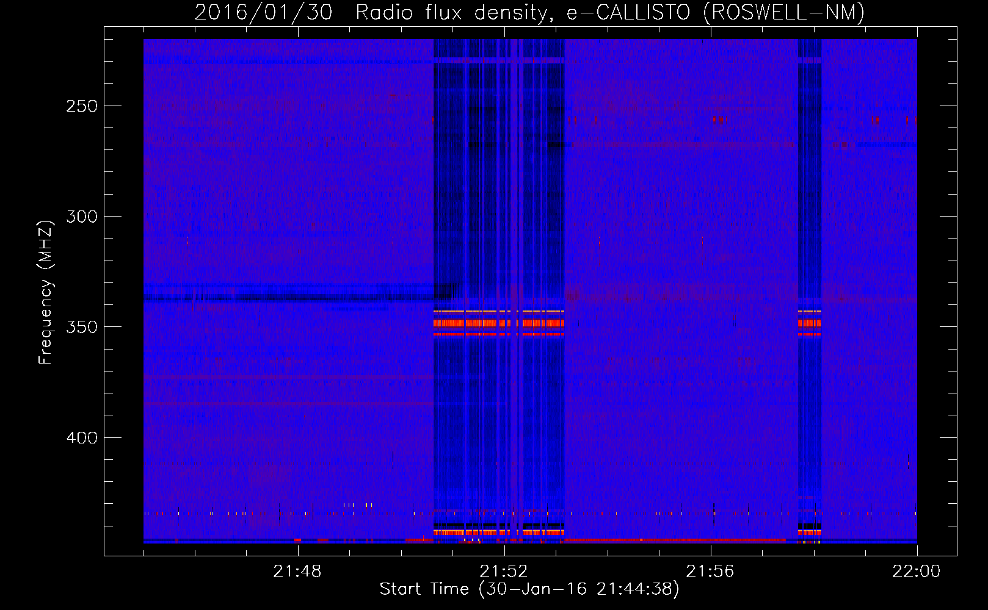Click the 22:00 time tick label
Viewport: 988px width, 610px height.
(917, 572)
